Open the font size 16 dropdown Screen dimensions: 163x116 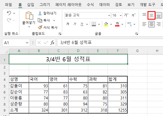[121, 15]
